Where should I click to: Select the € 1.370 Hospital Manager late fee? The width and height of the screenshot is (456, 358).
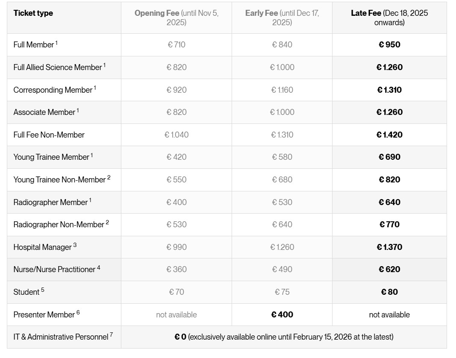(389, 247)
